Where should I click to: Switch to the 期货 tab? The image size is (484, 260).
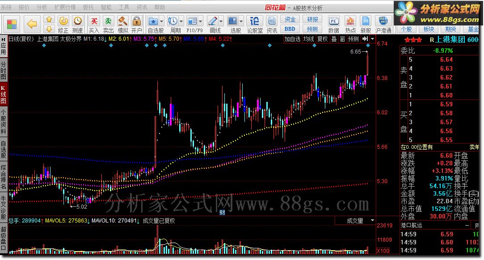pos(450,29)
